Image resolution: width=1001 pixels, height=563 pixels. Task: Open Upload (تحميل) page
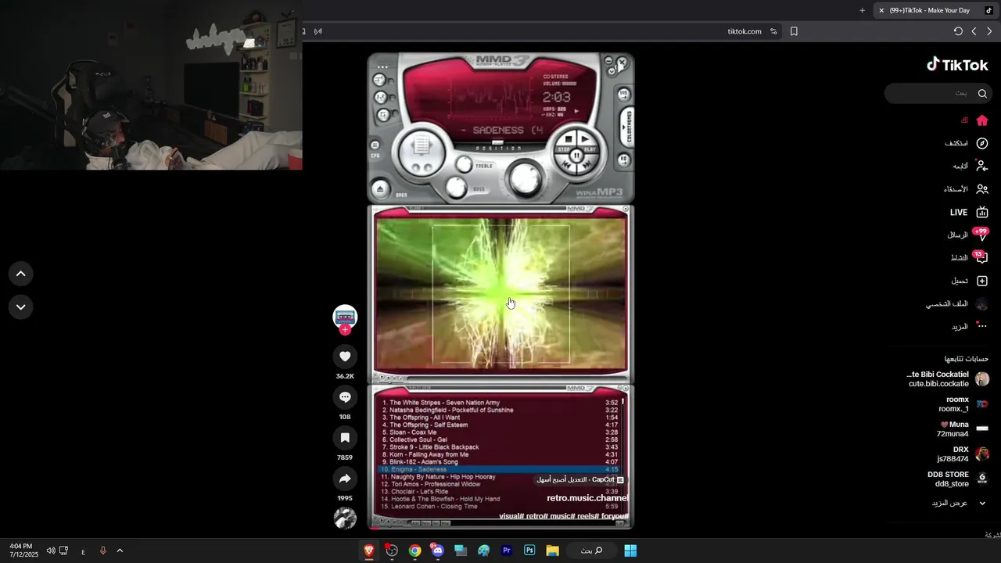[970, 281]
